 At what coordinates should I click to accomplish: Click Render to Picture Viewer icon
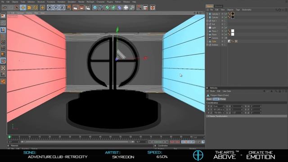81,8
